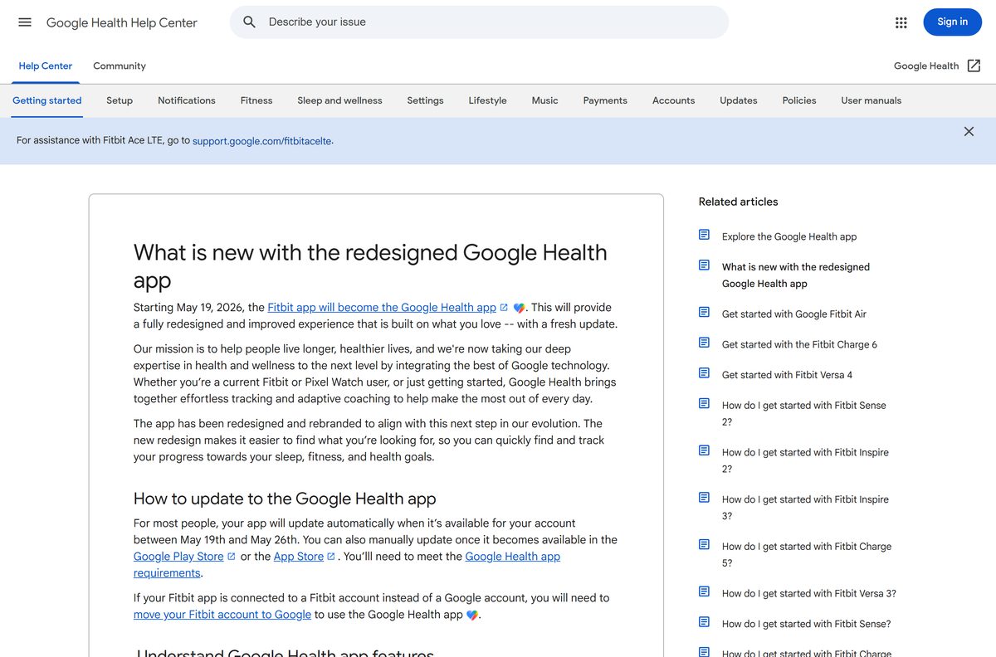The width and height of the screenshot is (996, 657).
Task: Click article icon beside Fitbit Charge 5
Action: pos(704,545)
